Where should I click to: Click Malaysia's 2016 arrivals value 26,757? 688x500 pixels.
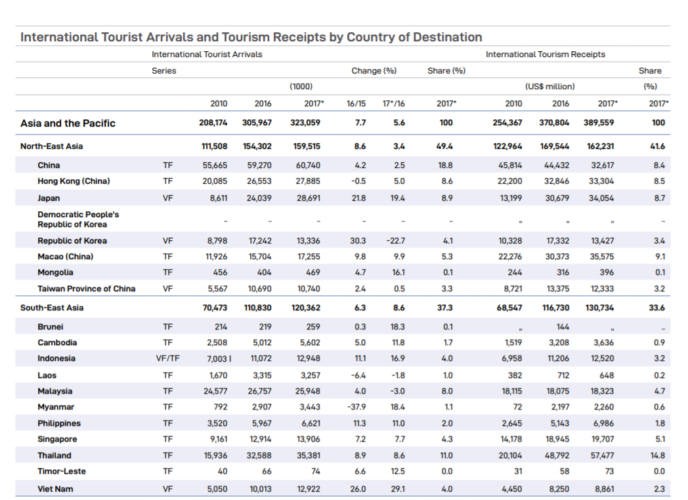(x=259, y=391)
